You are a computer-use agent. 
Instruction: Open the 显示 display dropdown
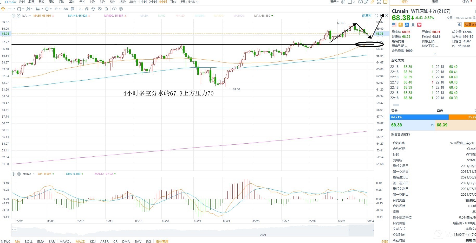pyautogui.click(x=334, y=2)
